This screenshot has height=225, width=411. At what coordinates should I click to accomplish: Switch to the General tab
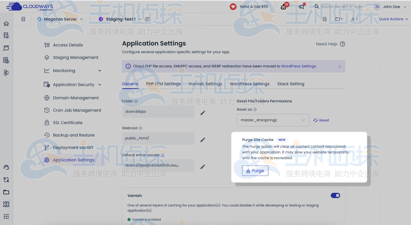(130, 84)
